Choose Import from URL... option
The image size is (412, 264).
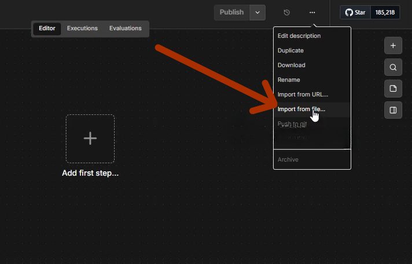coord(312,94)
